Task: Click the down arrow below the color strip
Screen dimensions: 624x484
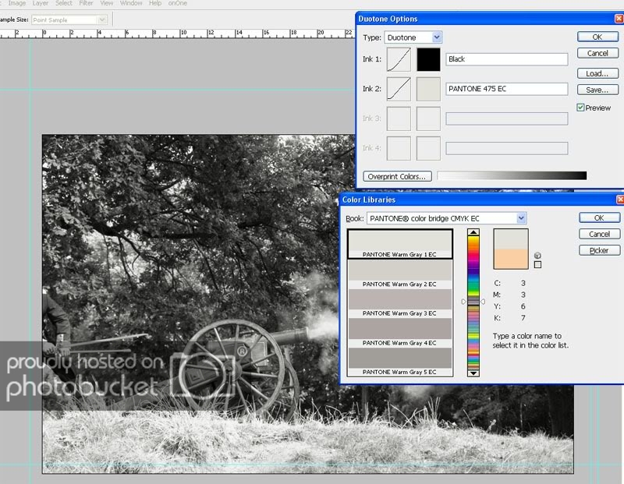Action: 473,373
